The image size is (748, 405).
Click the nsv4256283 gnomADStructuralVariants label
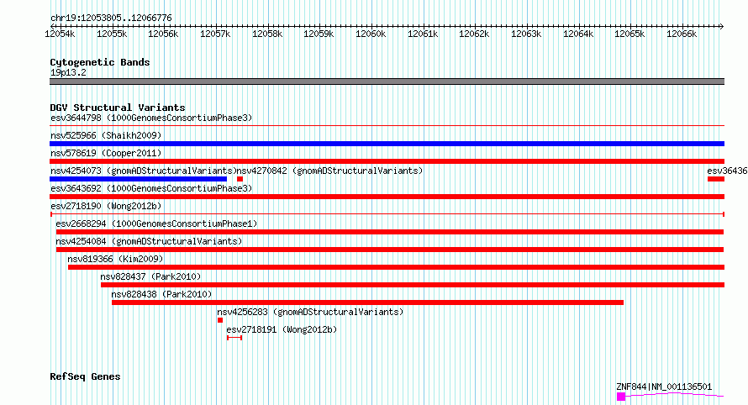(x=310, y=312)
